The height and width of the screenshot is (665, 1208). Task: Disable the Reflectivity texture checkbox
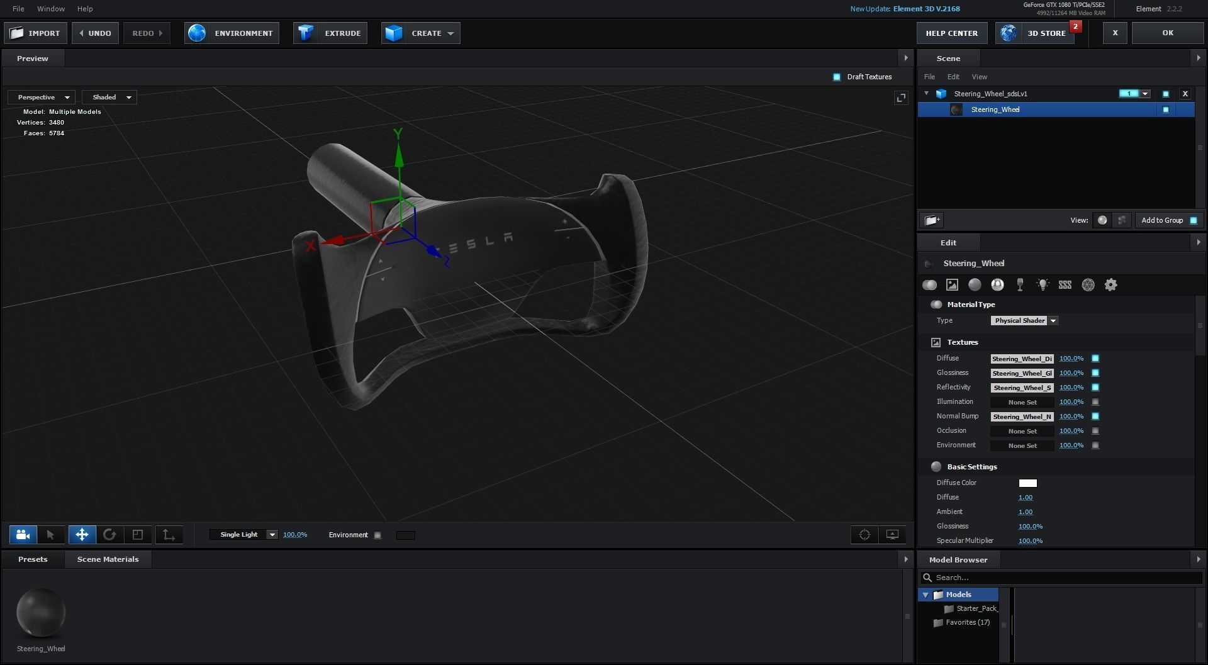[1095, 388]
